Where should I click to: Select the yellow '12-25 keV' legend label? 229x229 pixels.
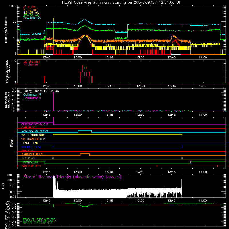pyautogui.click(x=31, y=13)
